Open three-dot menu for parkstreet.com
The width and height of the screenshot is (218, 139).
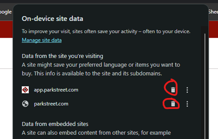(x=187, y=104)
